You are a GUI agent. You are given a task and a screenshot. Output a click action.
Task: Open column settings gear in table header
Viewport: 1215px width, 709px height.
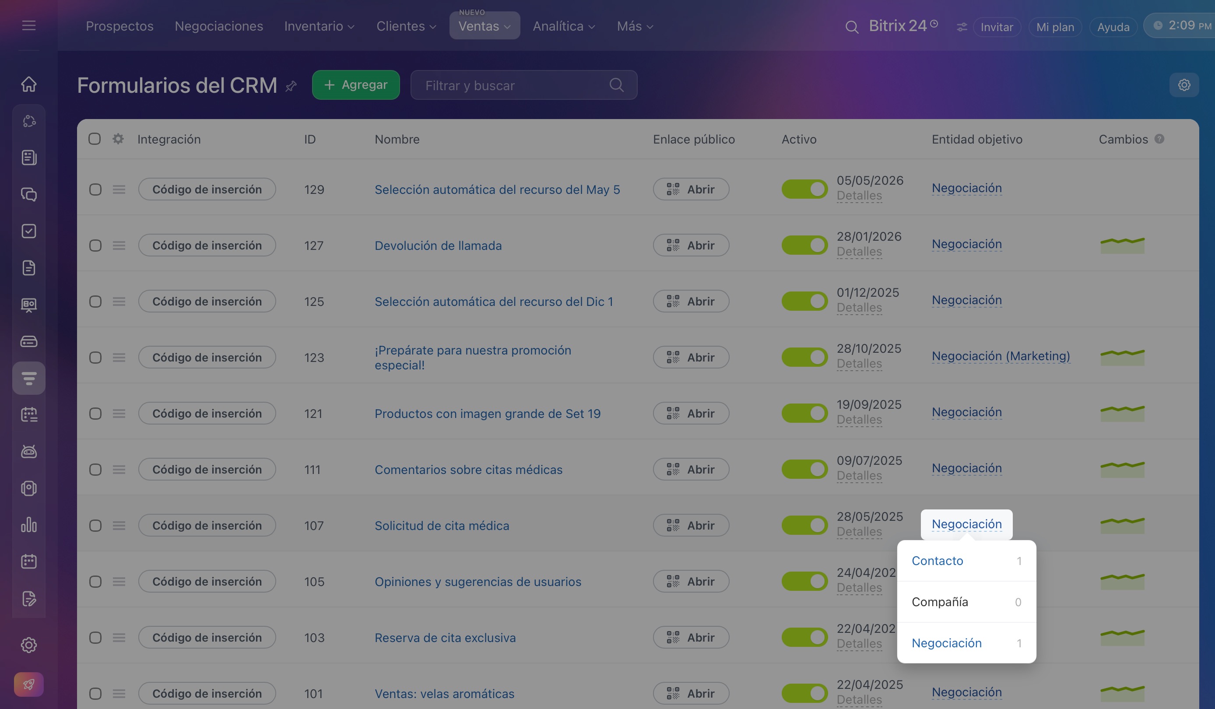(x=118, y=139)
